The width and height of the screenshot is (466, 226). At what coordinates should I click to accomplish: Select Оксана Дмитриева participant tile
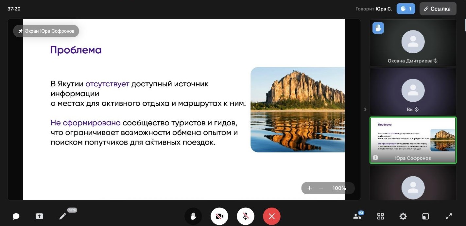413,43
